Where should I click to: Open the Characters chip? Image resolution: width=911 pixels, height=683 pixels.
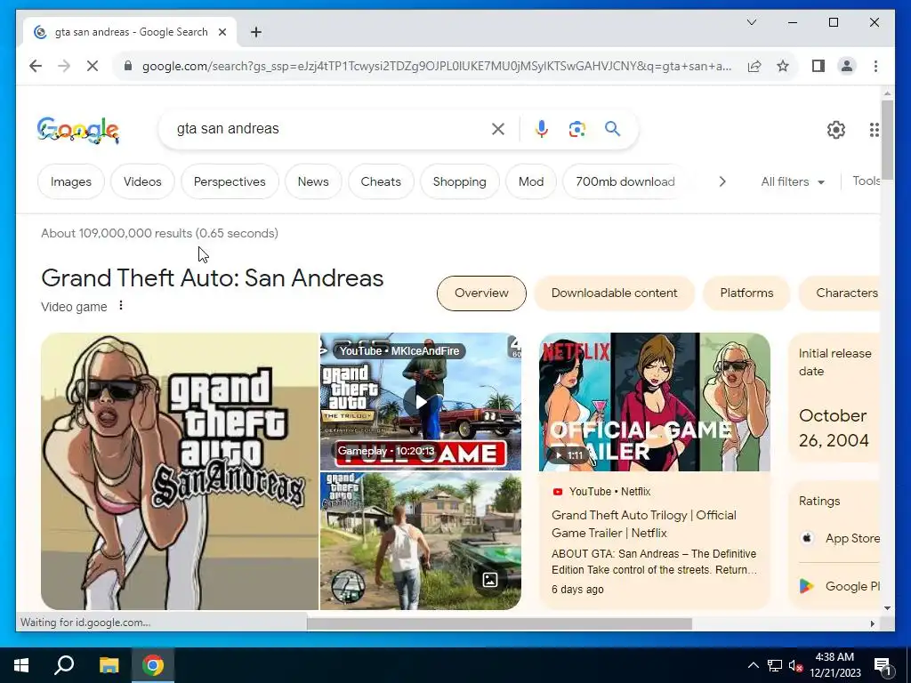[840, 293]
